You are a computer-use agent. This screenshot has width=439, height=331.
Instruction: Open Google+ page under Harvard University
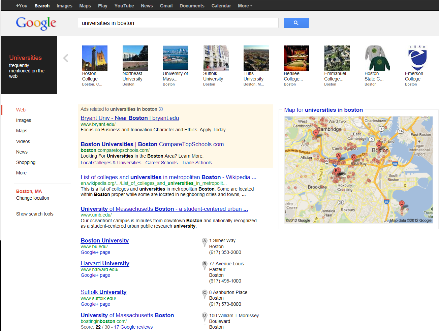(x=95, y=275)
